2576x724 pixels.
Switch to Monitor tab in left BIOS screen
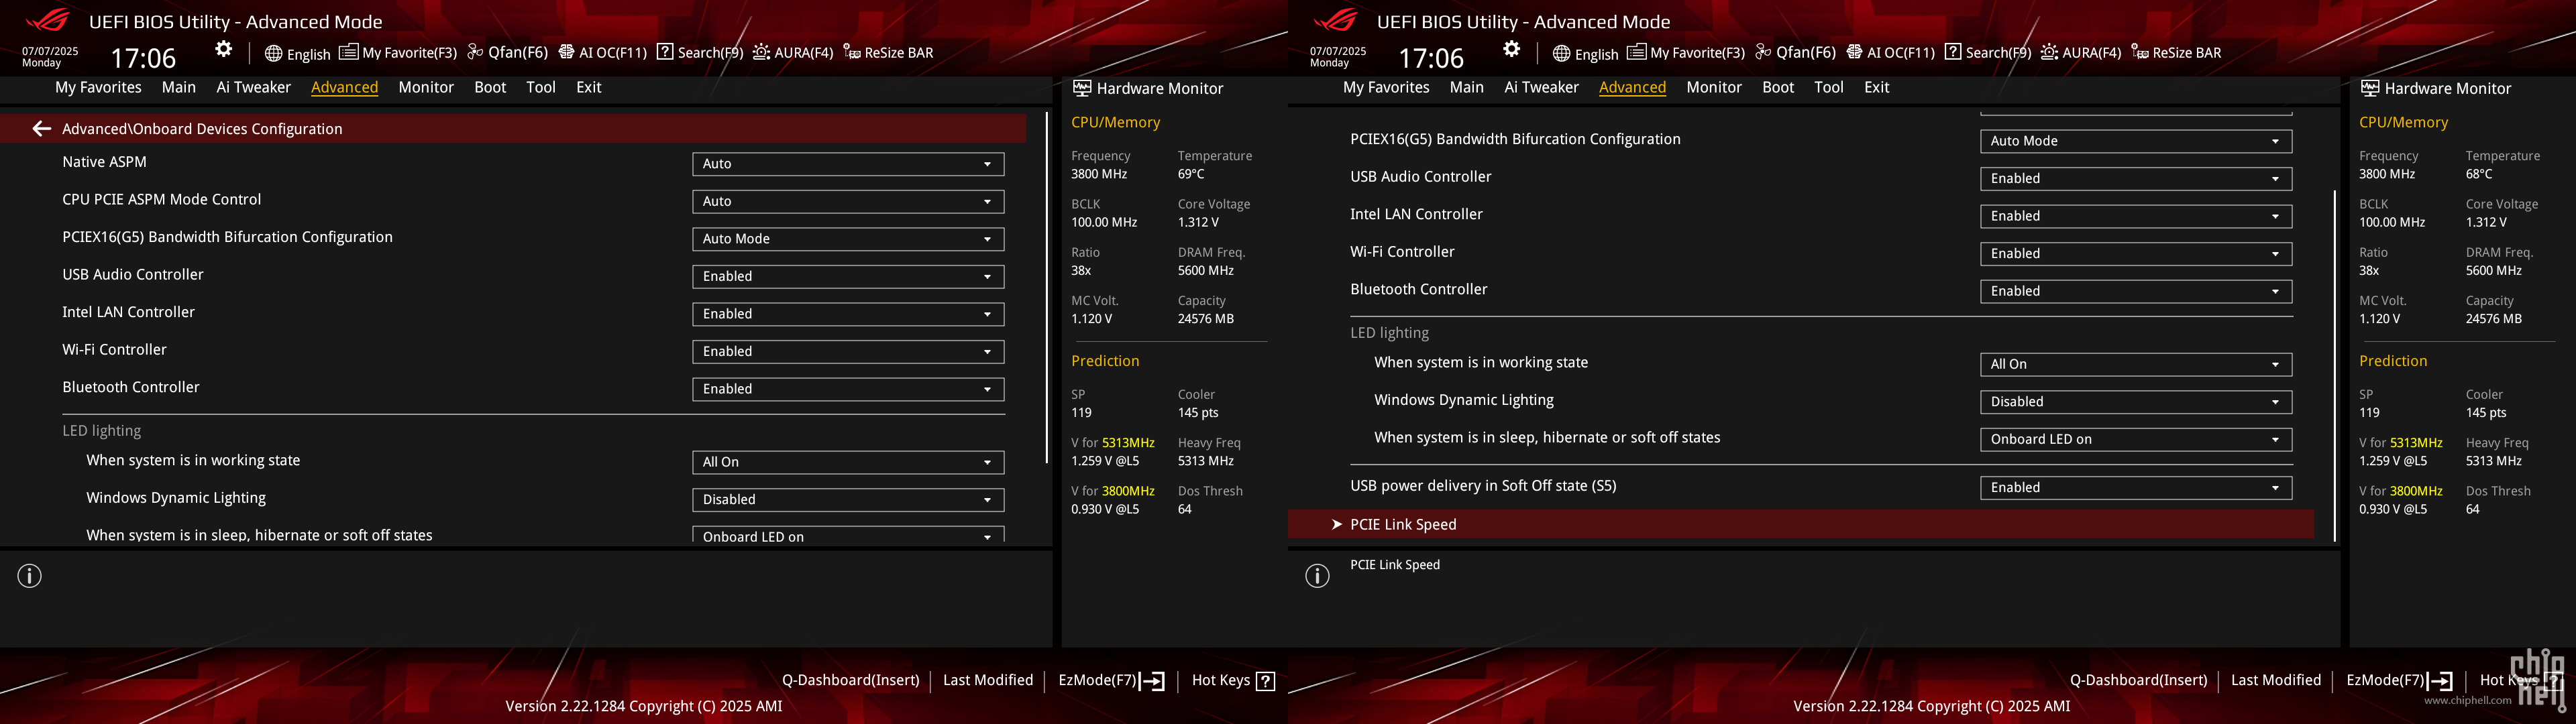click(x=426, y=87)
